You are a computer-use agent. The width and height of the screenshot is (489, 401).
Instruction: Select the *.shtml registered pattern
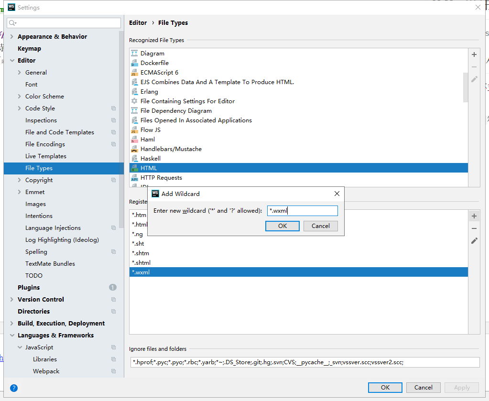click(299, 262)
